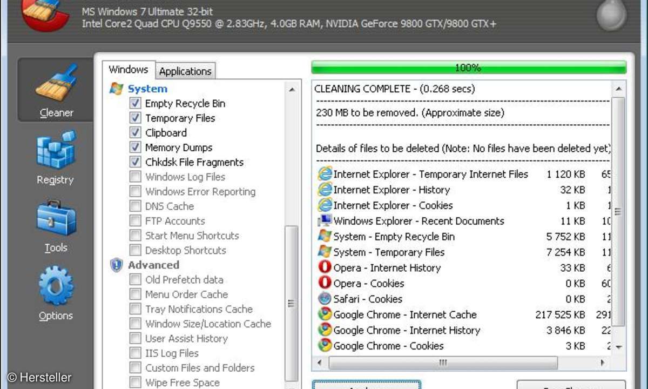648x389 pixels.
Task: Uncheck the Empty Recycle Bin checkbox
Action: point(135,103)
